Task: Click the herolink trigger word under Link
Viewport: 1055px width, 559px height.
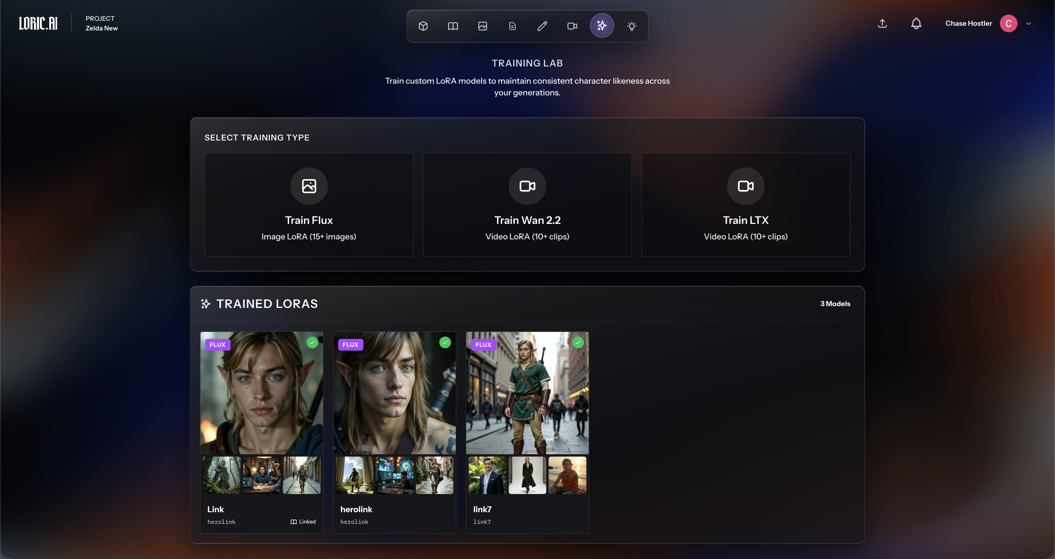Action: [221, 522]
